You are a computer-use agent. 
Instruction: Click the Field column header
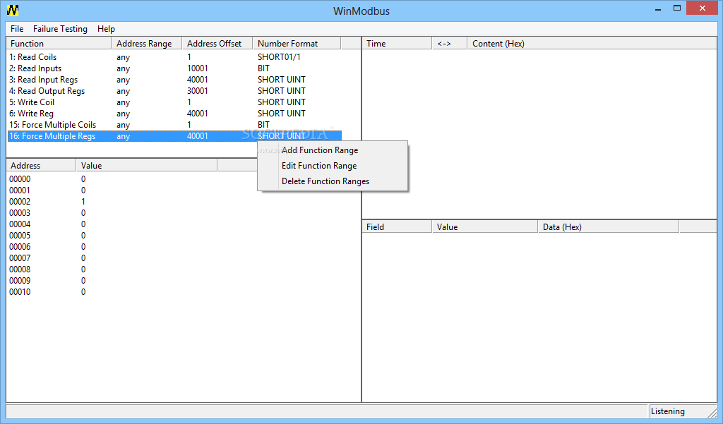pyautogui.click(x=397, y=226)
